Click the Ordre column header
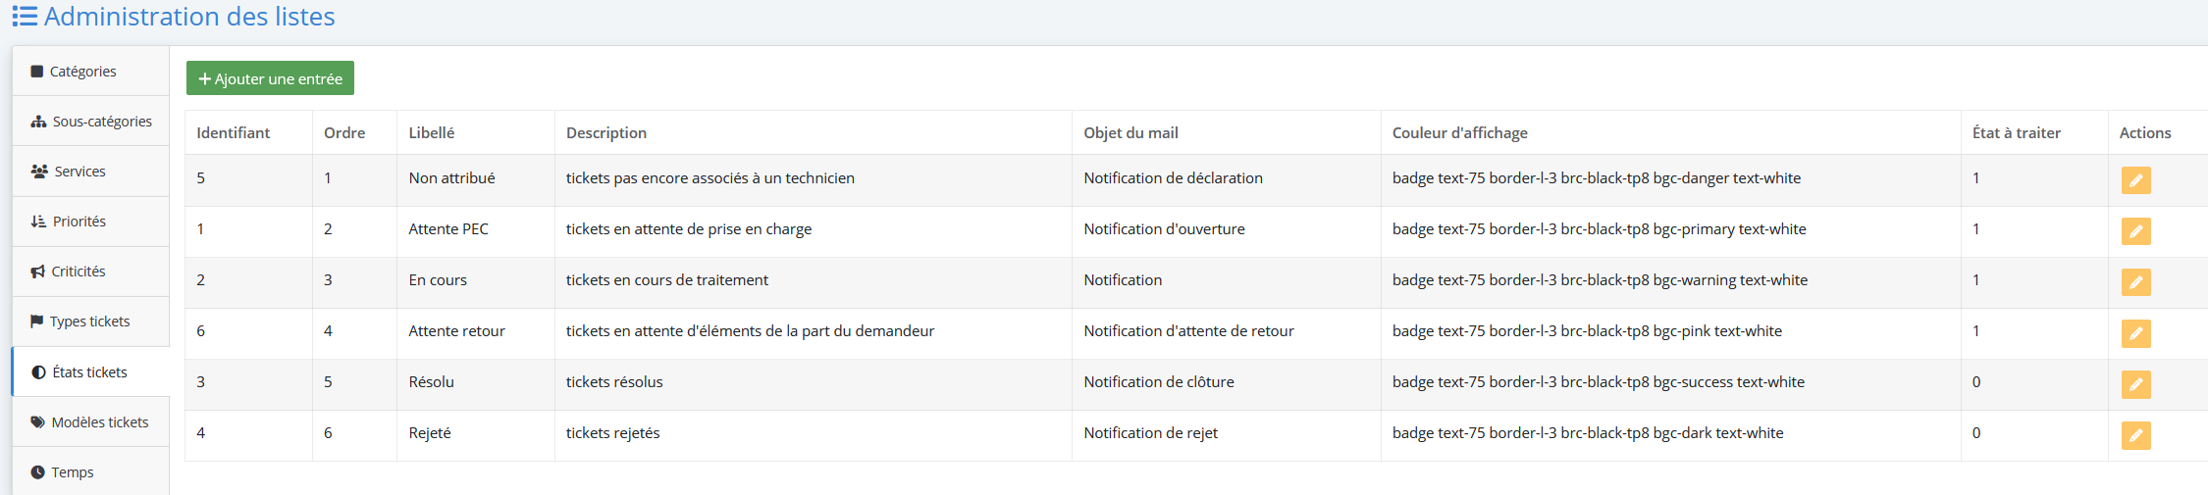2208x495 pixels. click(x=344, y=132)
